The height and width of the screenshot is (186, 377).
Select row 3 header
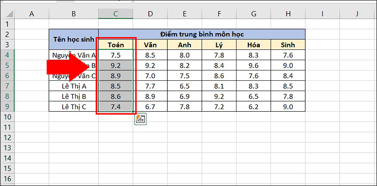coord(8,45)
